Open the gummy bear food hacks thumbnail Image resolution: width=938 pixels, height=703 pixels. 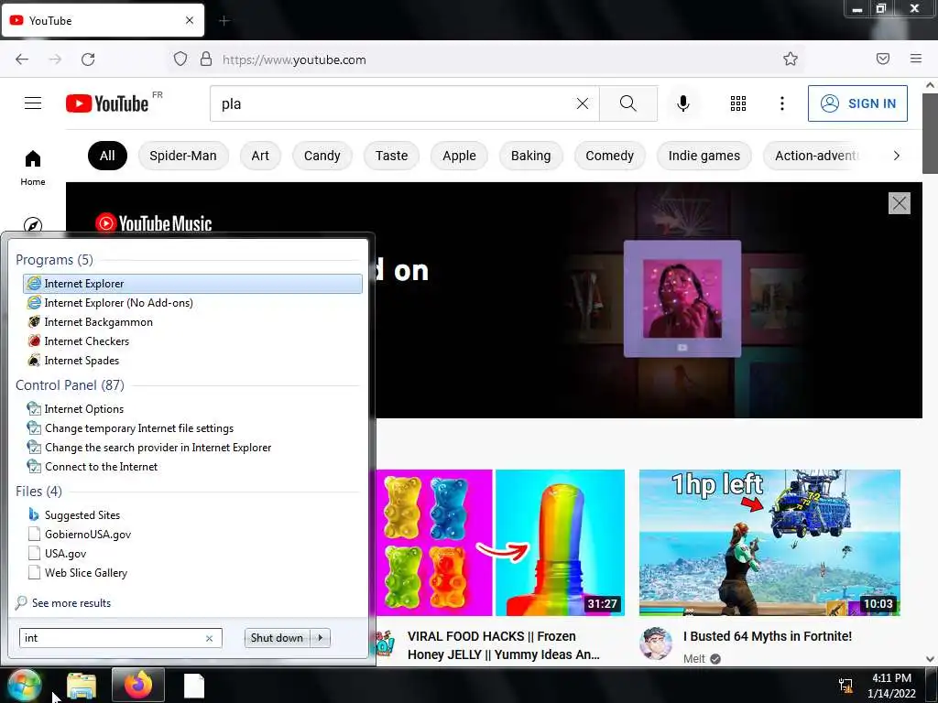pos(500,542)
